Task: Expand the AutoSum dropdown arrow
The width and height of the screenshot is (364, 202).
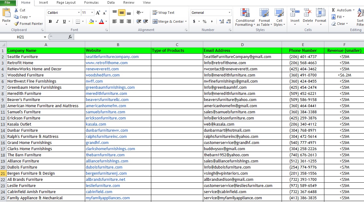Action: click(354, 10)
